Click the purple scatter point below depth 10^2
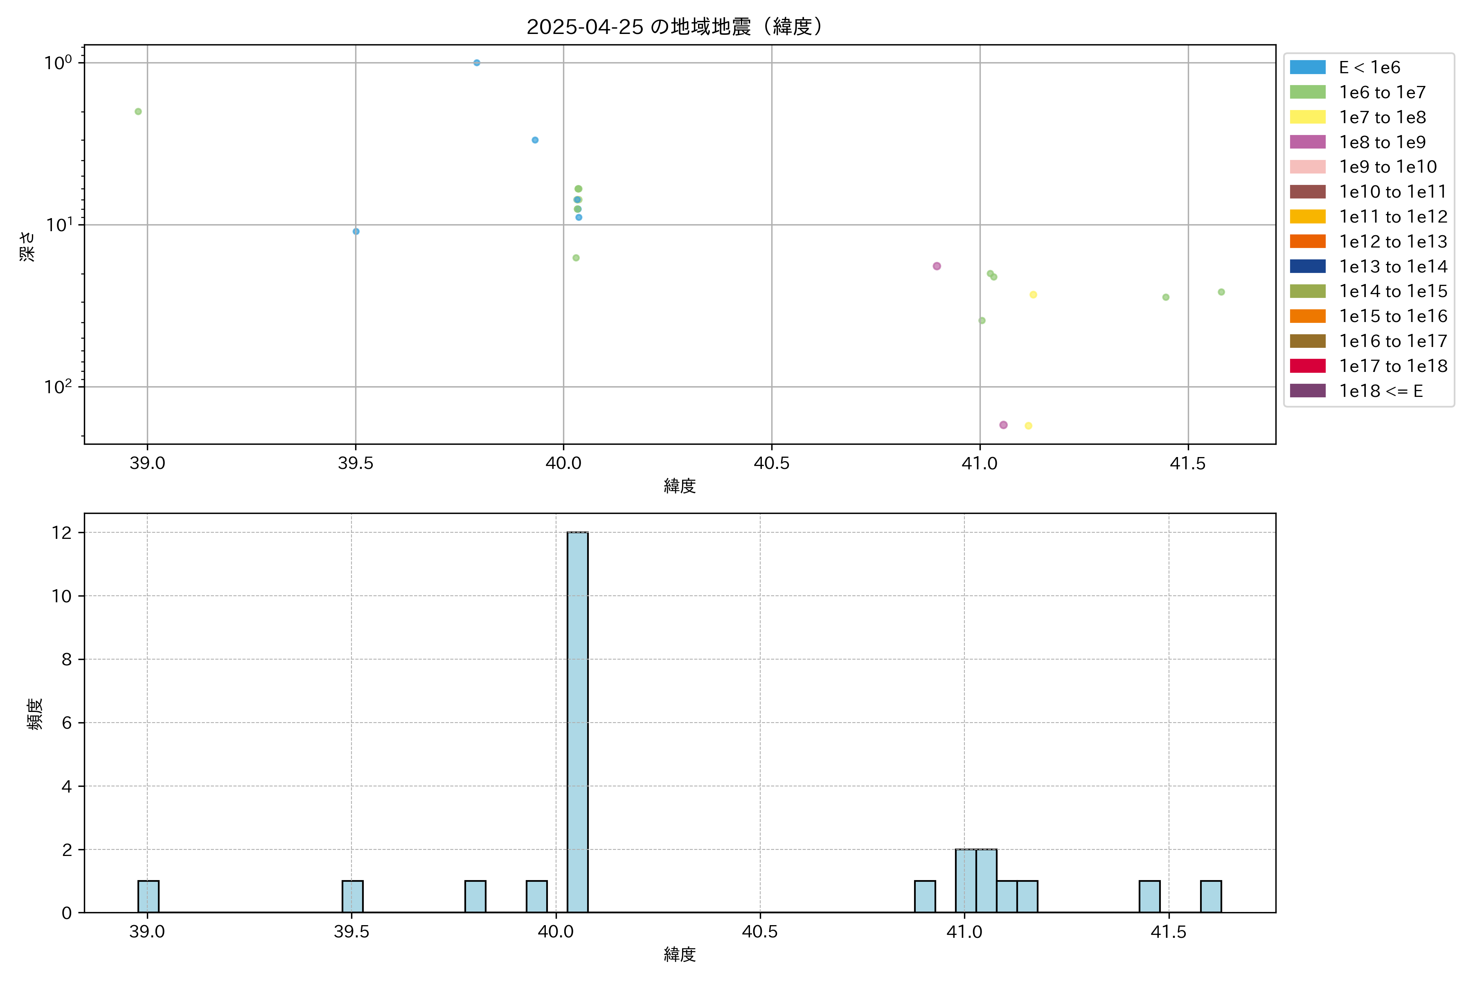Image resolution: width=1473 pixels, height=982 pixels. pos(1003,425)
